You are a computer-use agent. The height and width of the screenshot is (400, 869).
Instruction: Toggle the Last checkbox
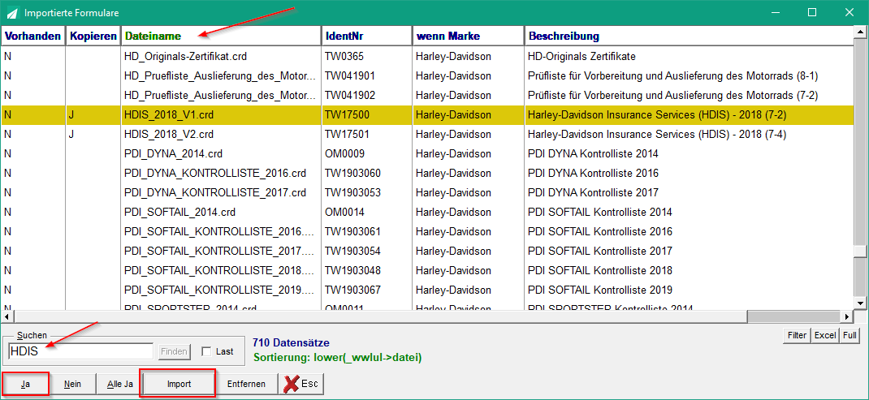[x=207, y=351]
